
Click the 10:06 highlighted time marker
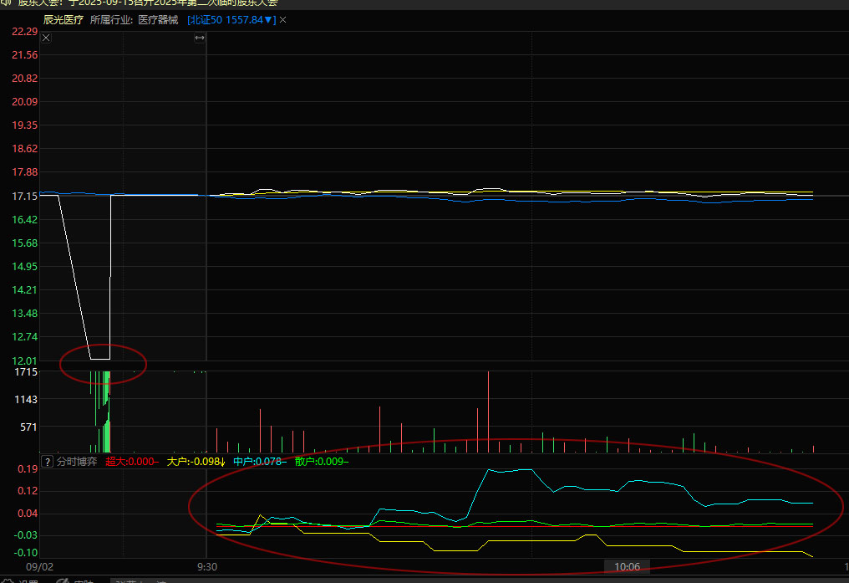(x=627, y=567)
